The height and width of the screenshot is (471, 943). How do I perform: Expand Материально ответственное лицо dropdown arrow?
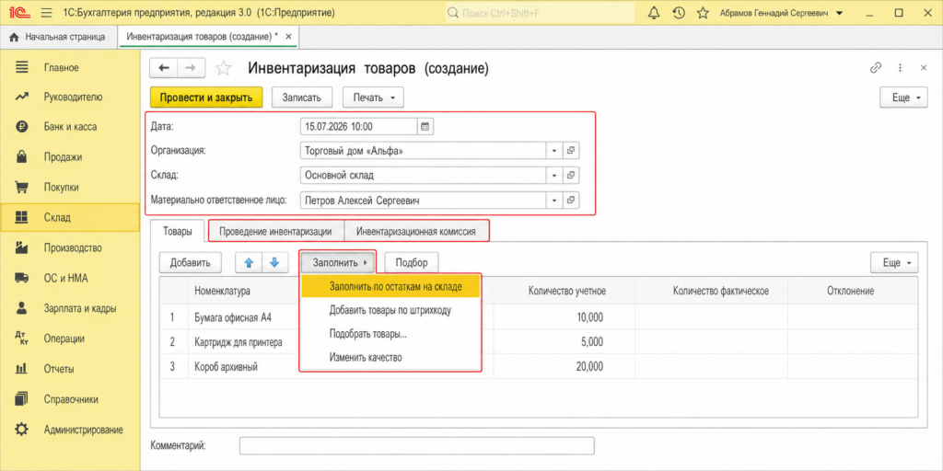(x=553, y=200)
